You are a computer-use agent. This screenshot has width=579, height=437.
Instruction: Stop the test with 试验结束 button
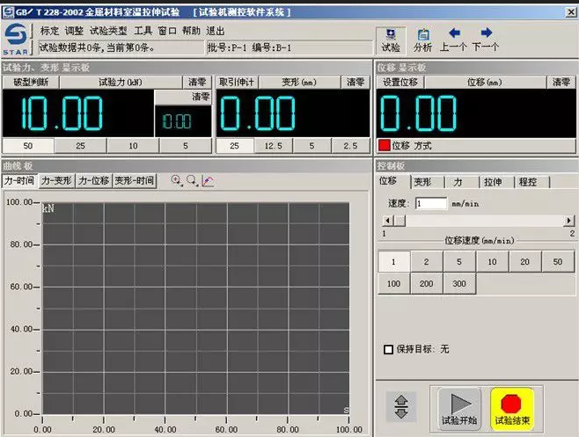tap(511, 409)
